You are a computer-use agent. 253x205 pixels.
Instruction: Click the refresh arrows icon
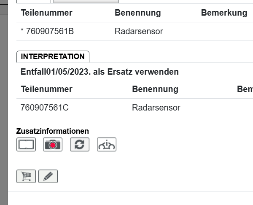tap(80, 145)
